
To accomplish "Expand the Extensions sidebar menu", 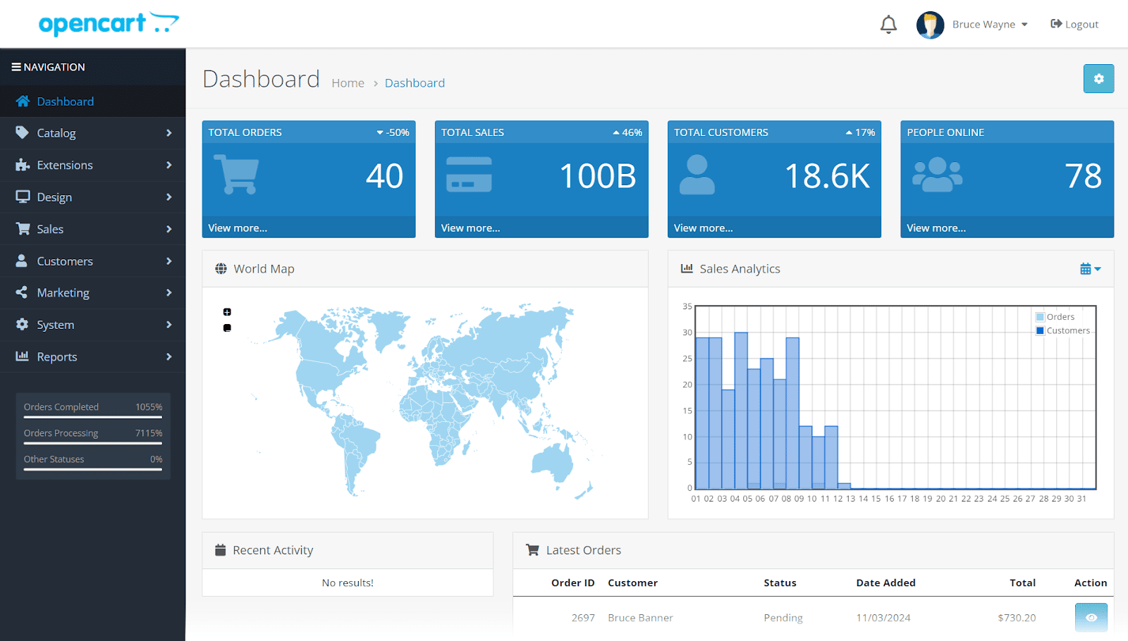I will pyautogui.click(x=65, y=165).
